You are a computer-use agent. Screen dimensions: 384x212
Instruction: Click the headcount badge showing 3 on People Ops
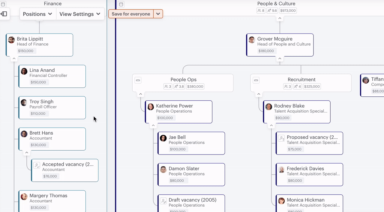167,86
